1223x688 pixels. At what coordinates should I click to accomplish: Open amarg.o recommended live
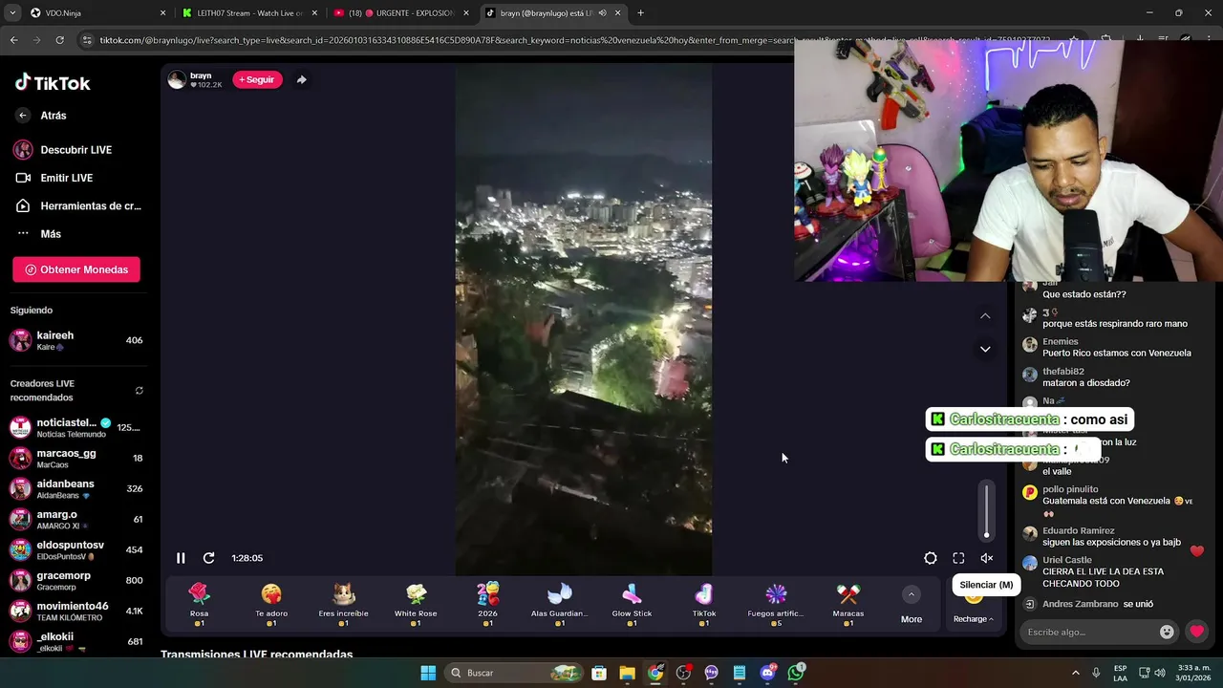[76, 519]
